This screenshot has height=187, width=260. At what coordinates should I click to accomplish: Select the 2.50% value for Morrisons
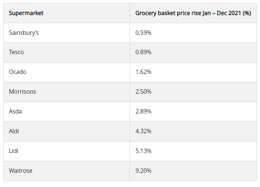[143, 92]
